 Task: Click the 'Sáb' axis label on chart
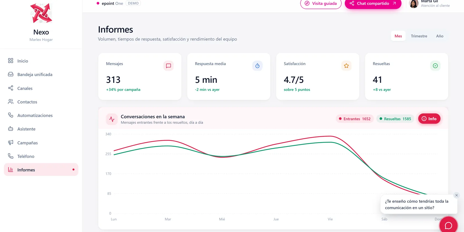(x=384, y=219)
